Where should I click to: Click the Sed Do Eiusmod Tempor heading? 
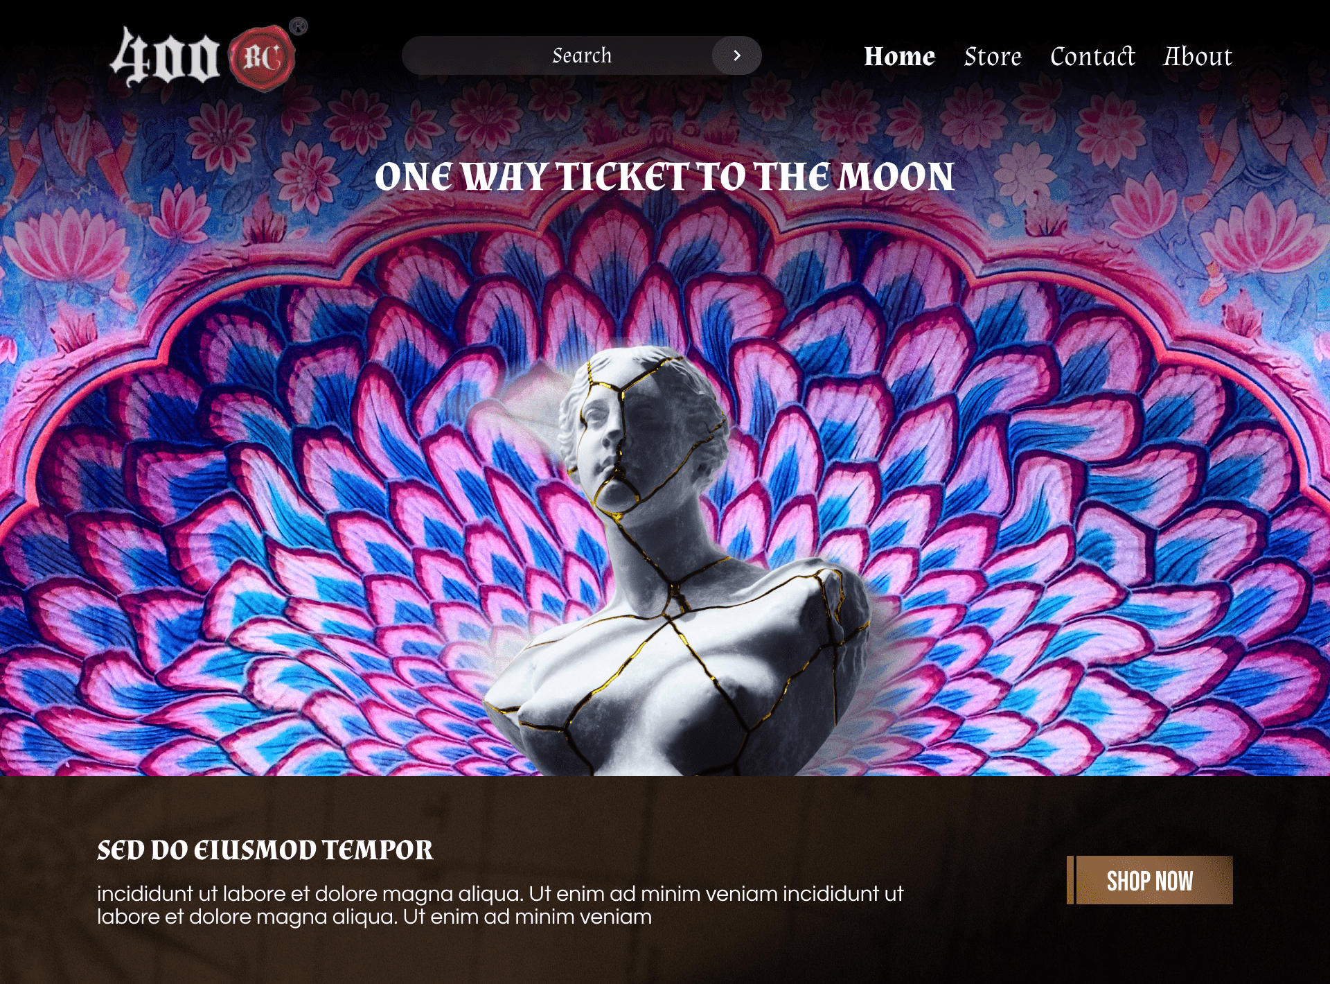pos(265,850)
